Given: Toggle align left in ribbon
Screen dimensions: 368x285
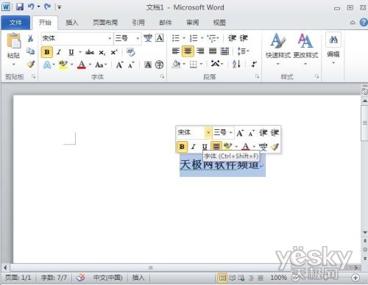Looking at the screenshot, I should pos(176,51).
